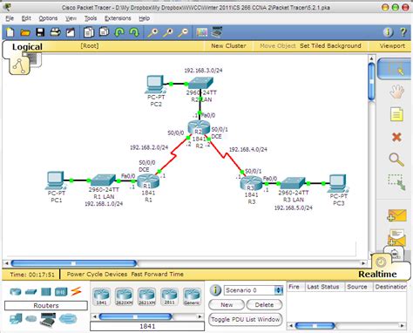Click the Copy icon in the toolbar

coord(89,32)
